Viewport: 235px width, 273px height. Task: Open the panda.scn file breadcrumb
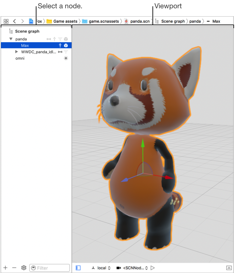[137, 21]
